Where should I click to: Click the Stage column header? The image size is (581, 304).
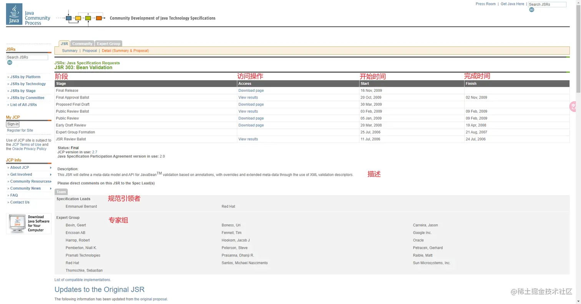146,84
